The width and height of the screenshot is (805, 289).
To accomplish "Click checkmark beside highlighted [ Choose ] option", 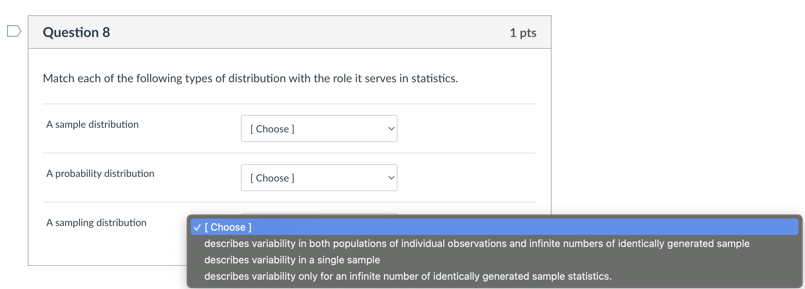I will [198, 227].
